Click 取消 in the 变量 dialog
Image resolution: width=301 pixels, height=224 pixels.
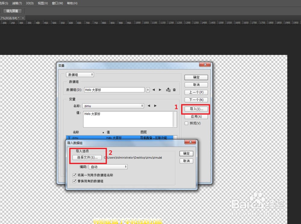pos(196,85)
